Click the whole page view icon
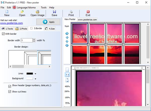This screenshot has width=151, height=111. [67, 70]
